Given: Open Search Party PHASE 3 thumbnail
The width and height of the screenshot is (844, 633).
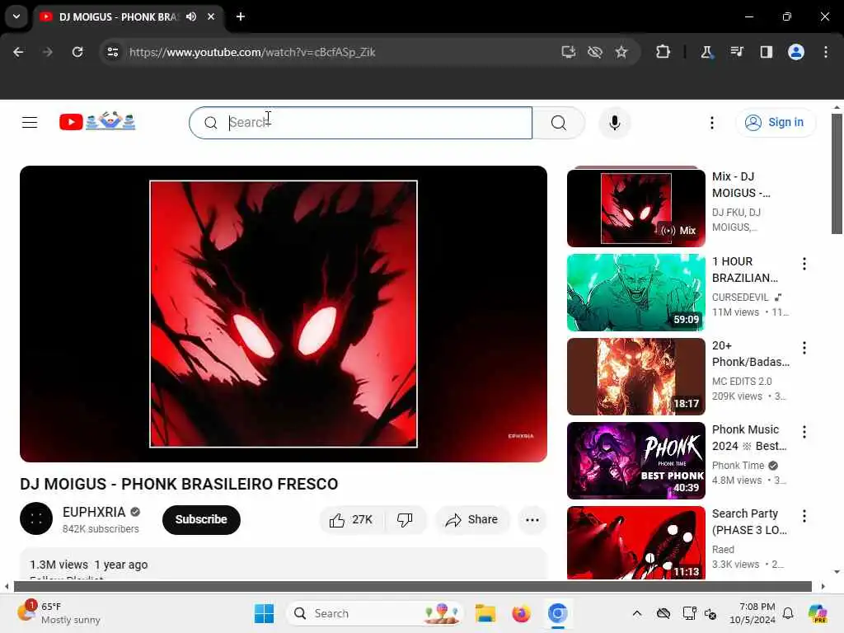Looking at the screenshot, I should (x=635, y=542).
